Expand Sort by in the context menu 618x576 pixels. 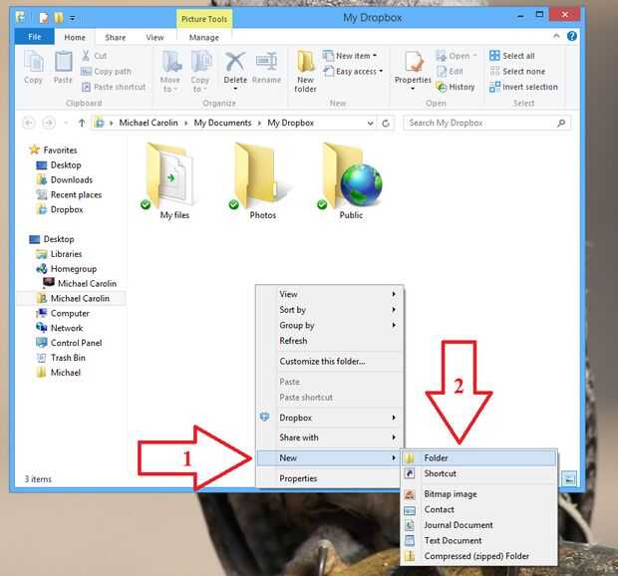(x=330, y=310)
